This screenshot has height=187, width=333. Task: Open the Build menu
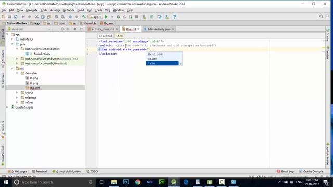pyautogui.click(x=81, y=10)
